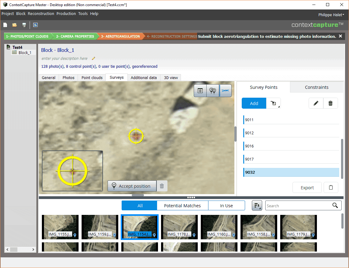Open the import dropdown next to Add
The width and height of the screenshot is (349, 268).
(x=273, y=103)
